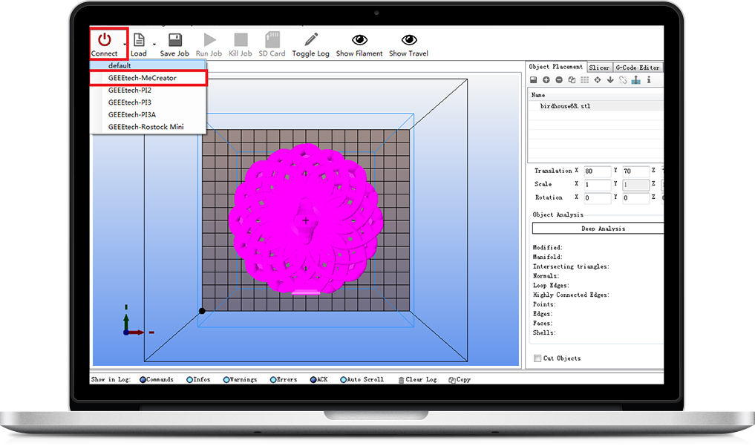Click the lay flat on bed icon
The image size is (755, 446).
click(x=636, y=80)
